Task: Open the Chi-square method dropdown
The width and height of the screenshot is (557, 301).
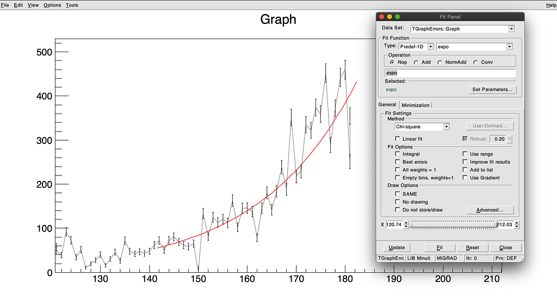Action: coord(447,127)
